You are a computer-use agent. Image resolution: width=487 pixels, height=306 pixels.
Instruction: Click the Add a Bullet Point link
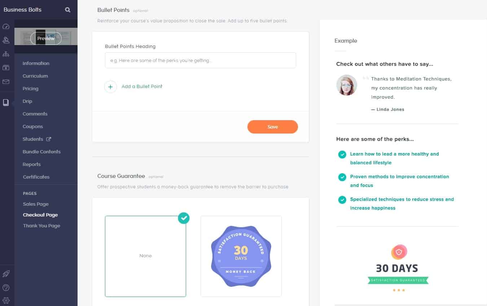coord(142,87)
